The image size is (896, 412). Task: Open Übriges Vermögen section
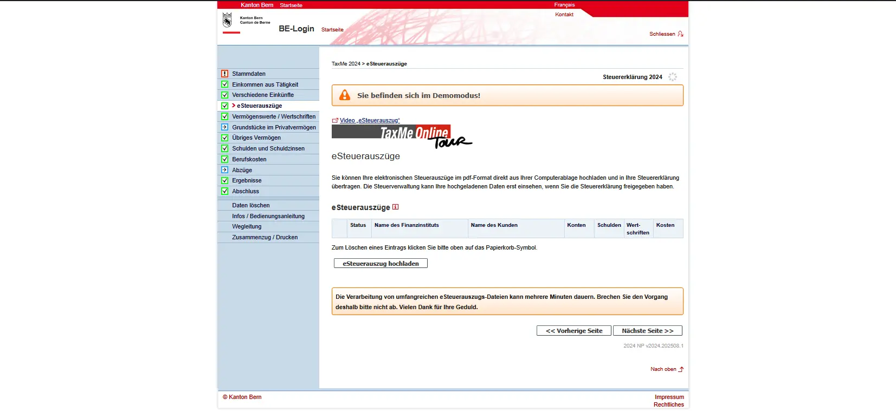[x=256, y=138]
